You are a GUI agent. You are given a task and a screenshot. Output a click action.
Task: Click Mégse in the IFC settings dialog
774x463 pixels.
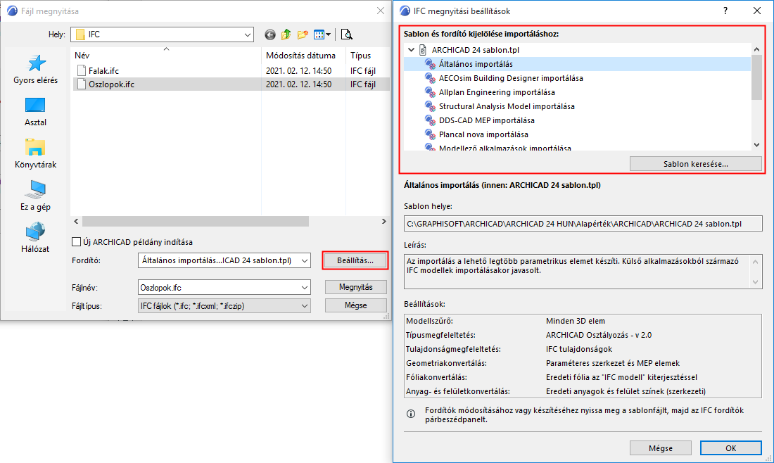[x=661, y=448]
